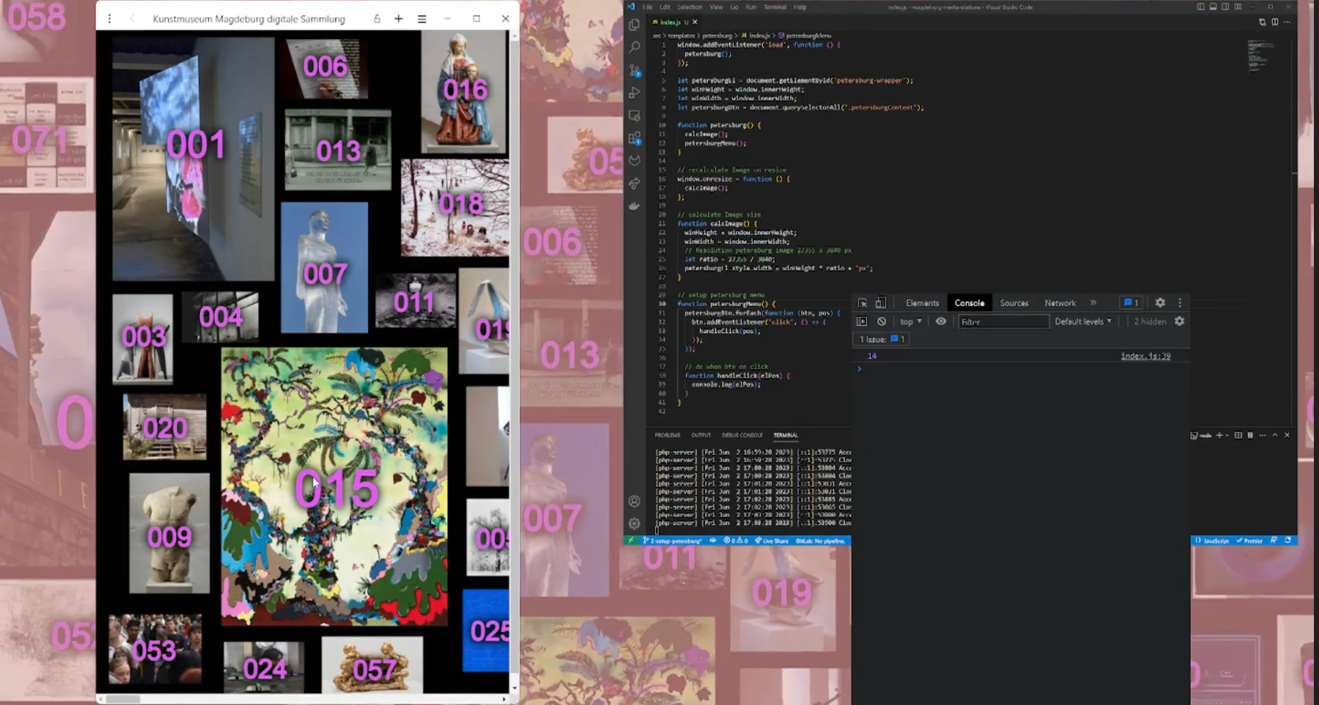Image resolution: width=1319 pixels, height=705 pixels.
Task: Show more DevTools tabs with the chevron
Action: (1093, 303)
